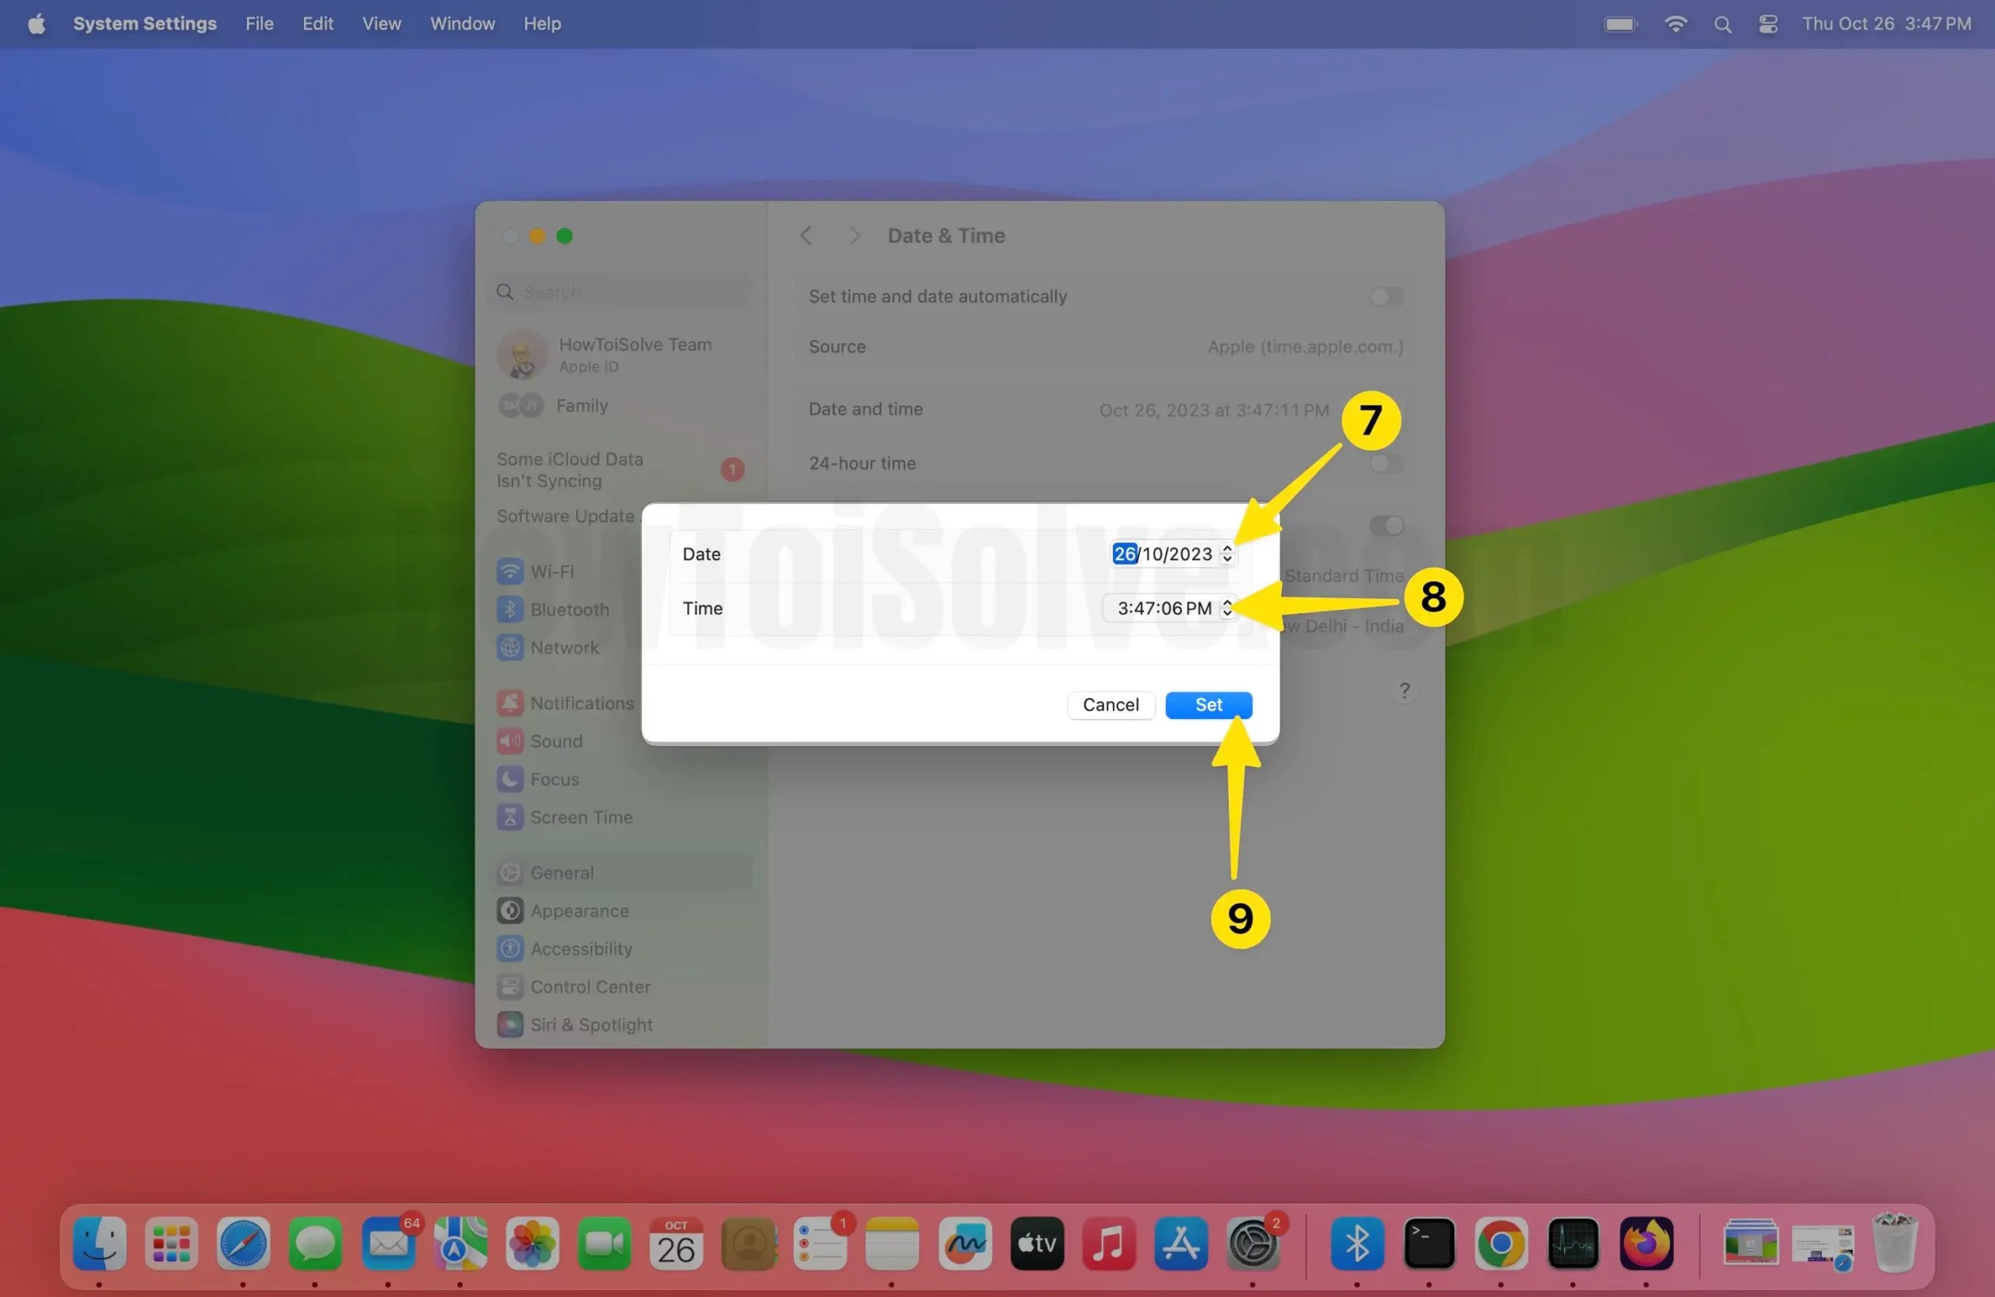Image resolution: width=1995 pixels, height=1297 pixels.
Task: Toggle the switch next to Standard Time
Action: 1387,525
